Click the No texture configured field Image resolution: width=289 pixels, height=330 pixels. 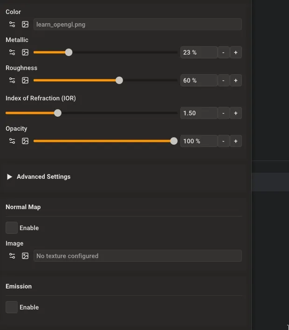(x=138, y=256)
